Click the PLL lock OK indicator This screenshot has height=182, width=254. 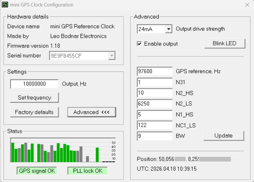click(x=87, y=171)
